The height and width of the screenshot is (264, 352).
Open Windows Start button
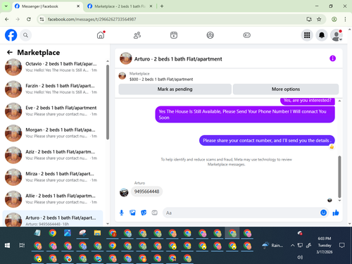(7, 246)
